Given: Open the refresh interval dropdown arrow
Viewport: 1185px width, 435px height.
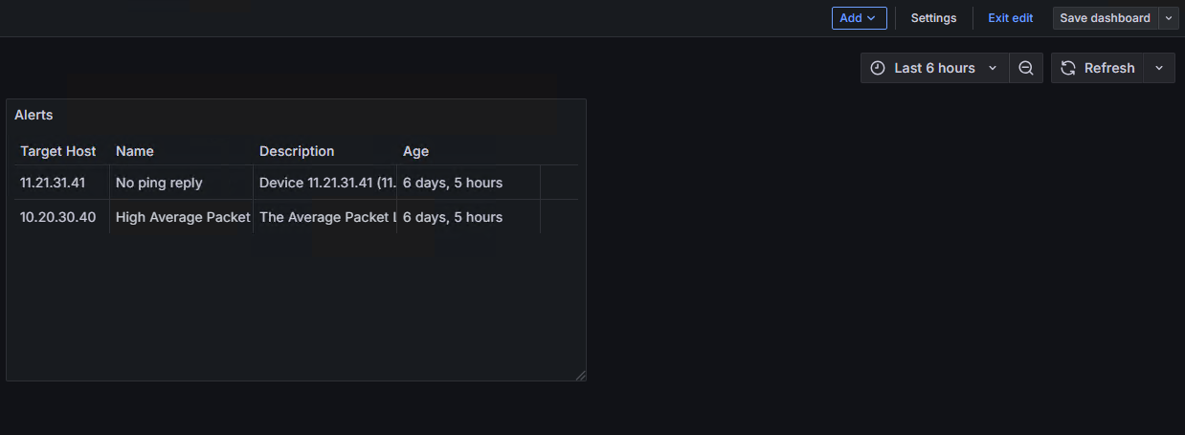Looking at the screenshot, I should (x=1159, y=68).
